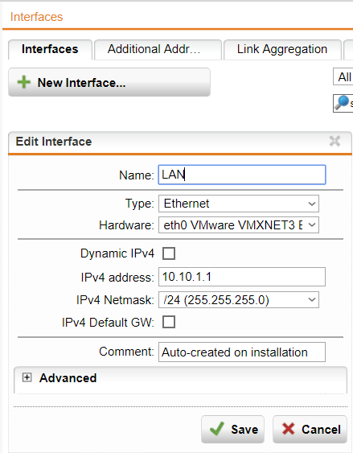This screenshot has width=353, height=453.
Task: Switch to the Link Aggregation tab
Action: point(282,49)
